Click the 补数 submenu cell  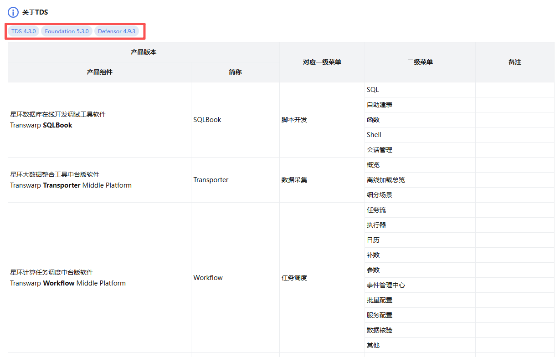coord(420,255)
